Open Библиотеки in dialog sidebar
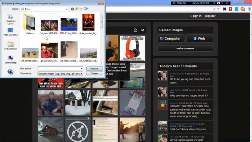The image size is (252, 142). pyautogui.click(x=11, y=46)
